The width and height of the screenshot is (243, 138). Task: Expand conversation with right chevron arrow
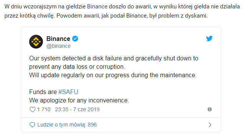pos(210,125)
